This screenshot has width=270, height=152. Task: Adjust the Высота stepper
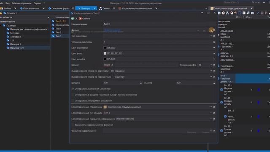[x=214, y=83]
